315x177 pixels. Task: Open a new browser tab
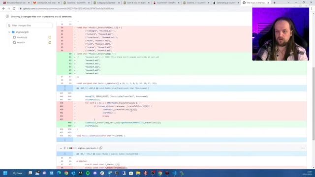275,3
